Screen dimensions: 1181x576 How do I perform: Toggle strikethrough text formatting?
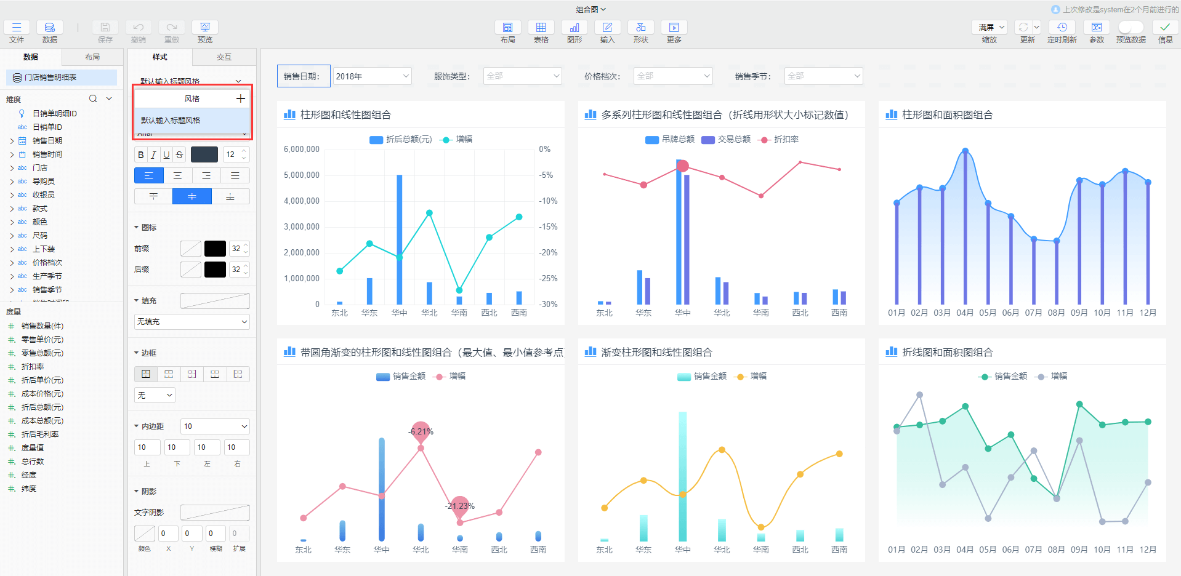click(x=179, y=154)
